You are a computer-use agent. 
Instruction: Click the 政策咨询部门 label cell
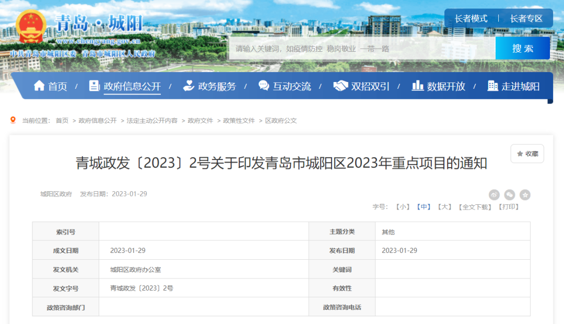pyautogui.click(x=66, y=307)
